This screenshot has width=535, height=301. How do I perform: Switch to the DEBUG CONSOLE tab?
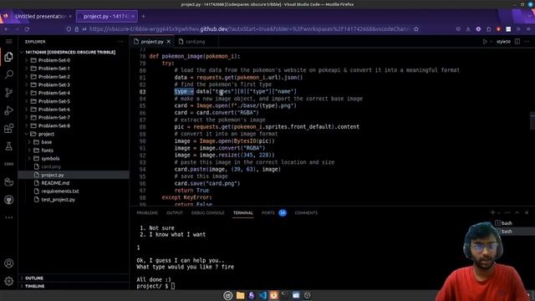pos(208,212)
